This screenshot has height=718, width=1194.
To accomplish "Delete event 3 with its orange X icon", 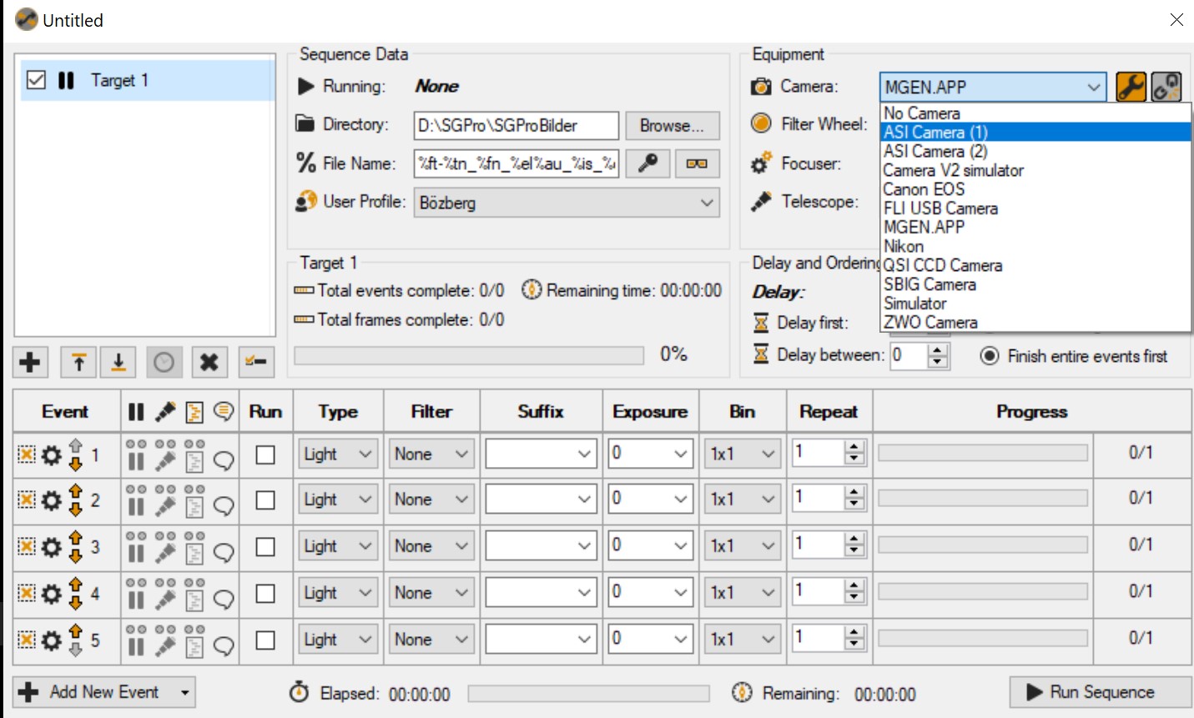I will pyautogui.click(x=27, y=546).
